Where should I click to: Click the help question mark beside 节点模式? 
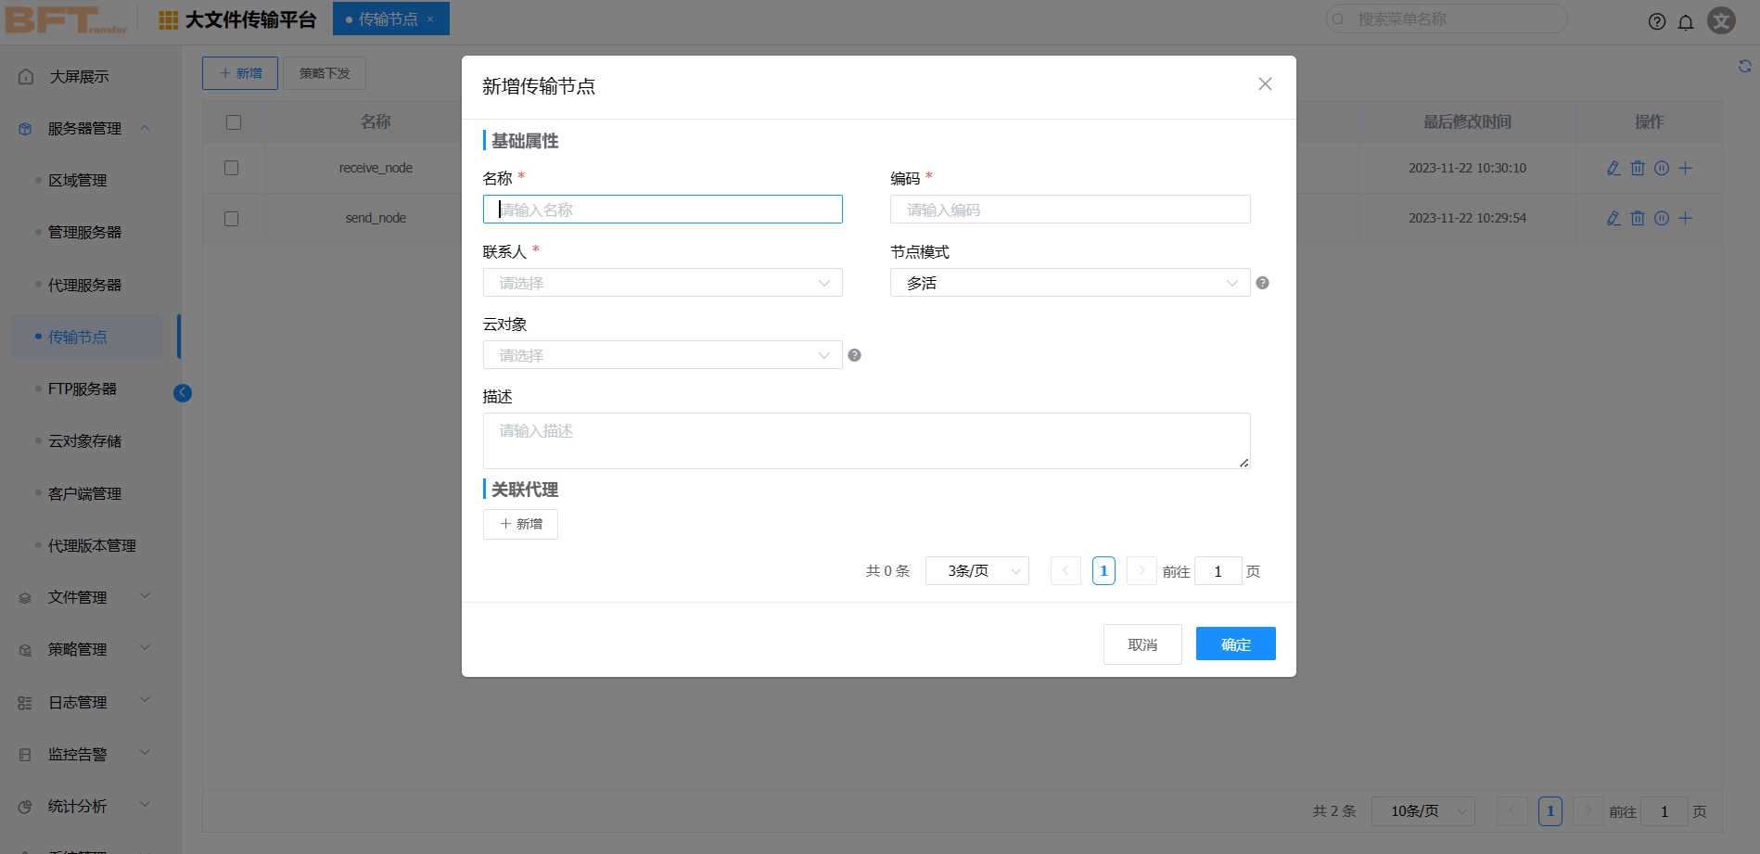pyautogui.click(x=1262, y=283)
